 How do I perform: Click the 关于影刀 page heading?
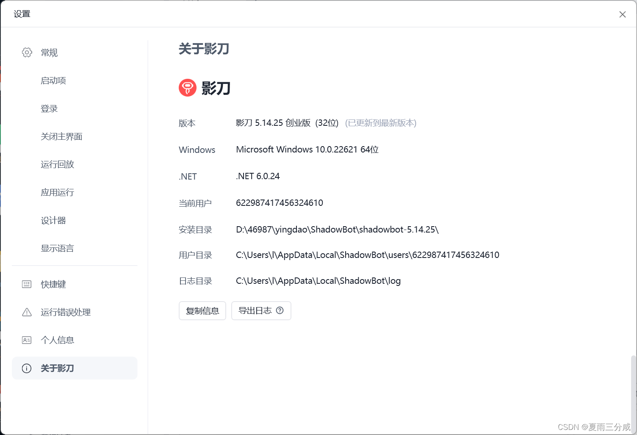click(x=204, y=49)
